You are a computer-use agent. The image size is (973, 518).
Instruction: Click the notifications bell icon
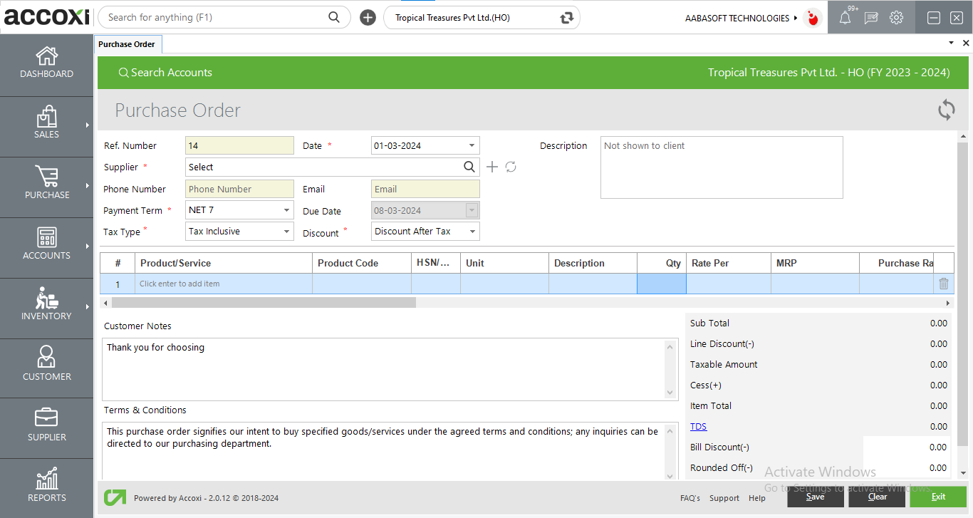click(x=845, y=19)
